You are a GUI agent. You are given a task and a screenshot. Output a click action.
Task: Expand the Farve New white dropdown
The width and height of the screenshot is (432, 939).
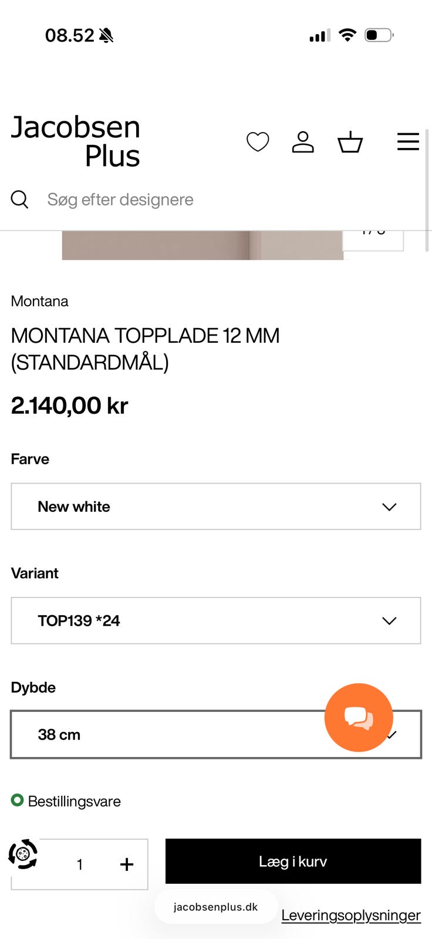point(216,506)
